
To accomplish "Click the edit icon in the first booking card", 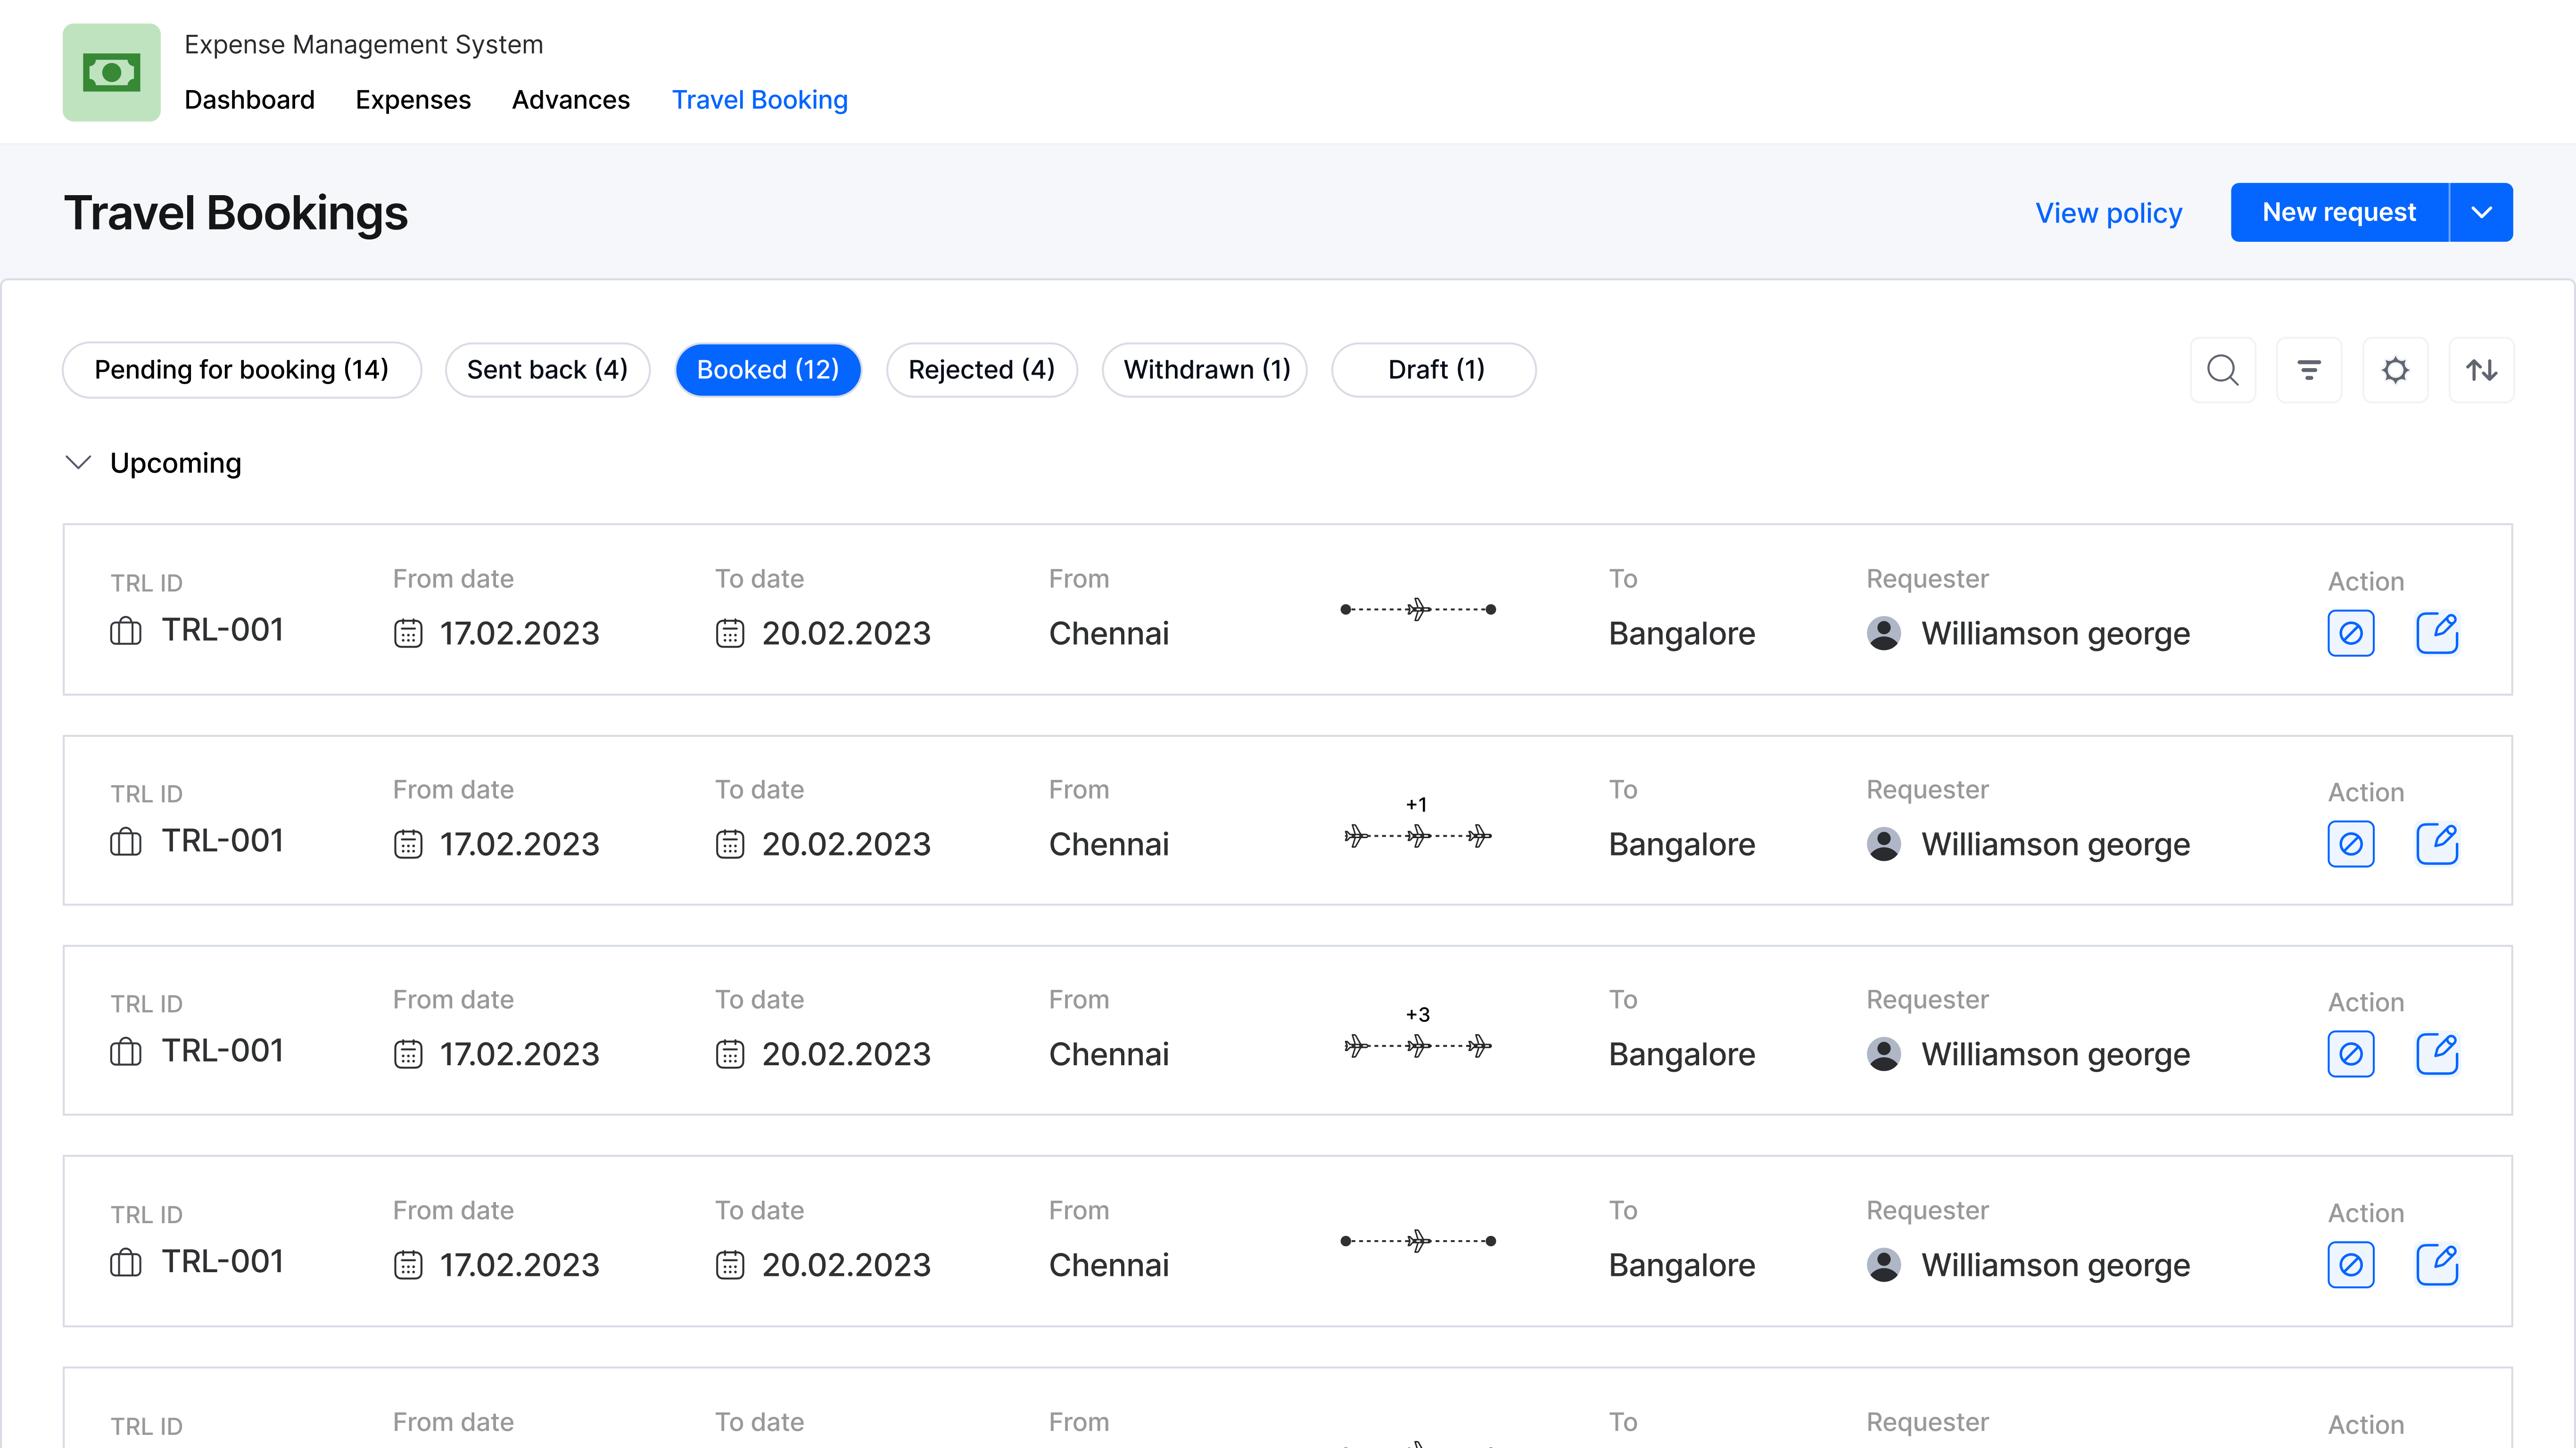I will 2437,633.
